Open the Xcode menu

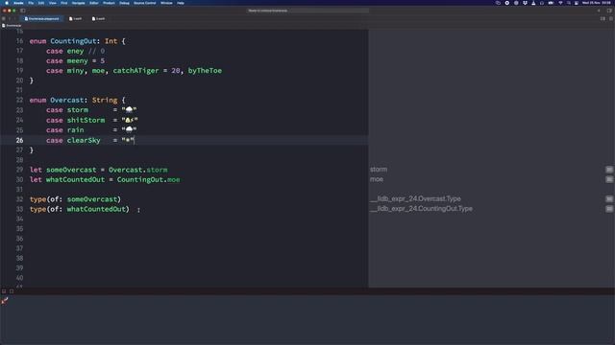18,3
